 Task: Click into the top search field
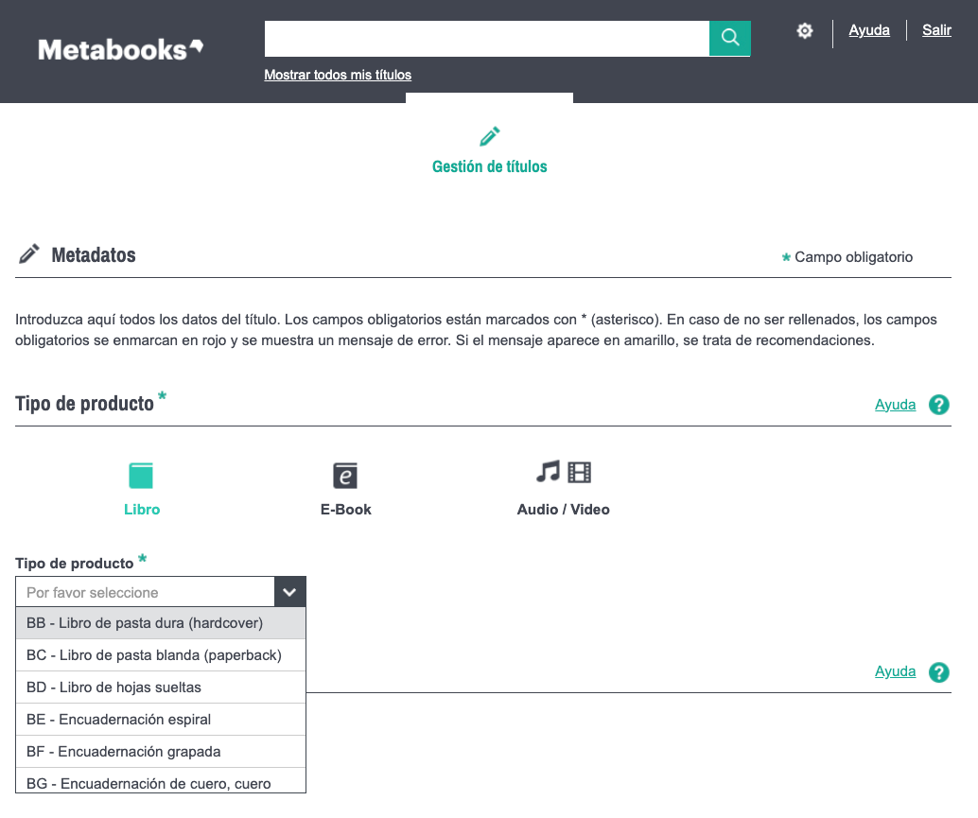tap(486, 38)
